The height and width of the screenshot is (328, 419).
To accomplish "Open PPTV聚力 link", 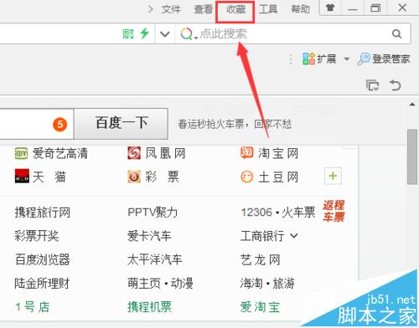I will click(x=153, y=213).
